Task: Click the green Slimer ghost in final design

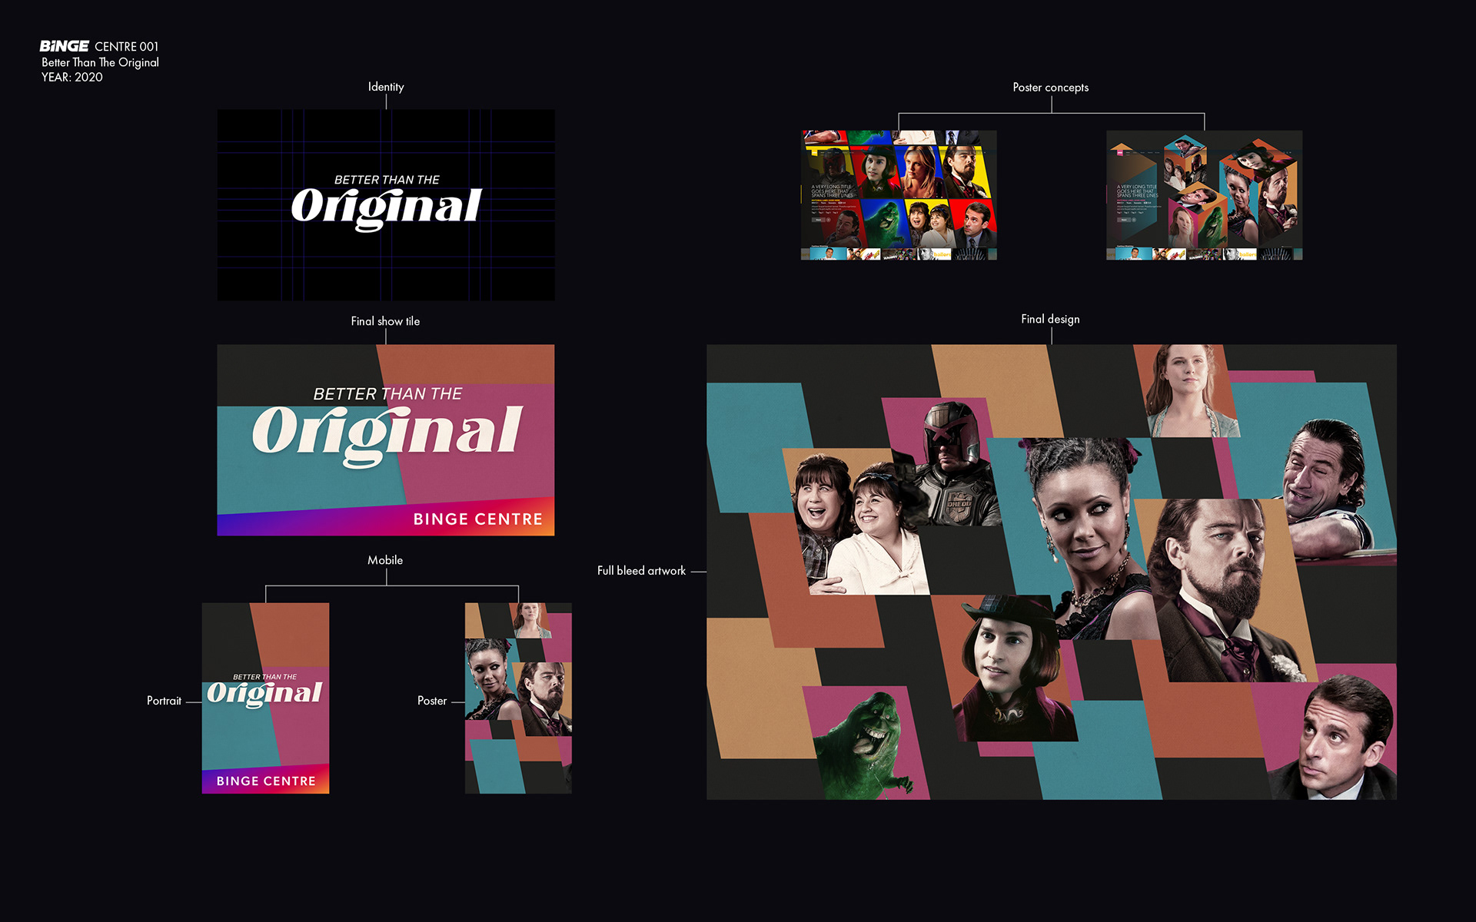Action: [x=865, y=745]
